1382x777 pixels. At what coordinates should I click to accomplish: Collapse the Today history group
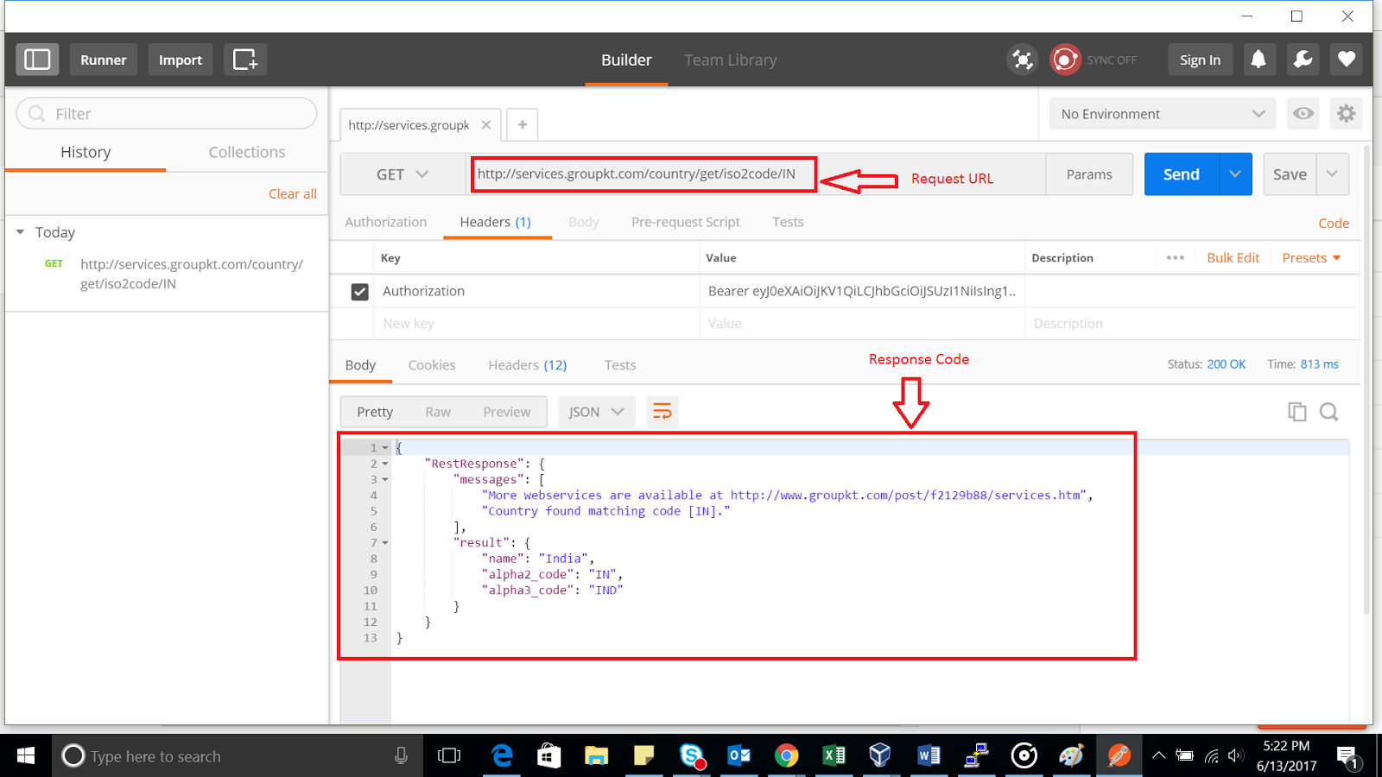[x=20, y=232]
